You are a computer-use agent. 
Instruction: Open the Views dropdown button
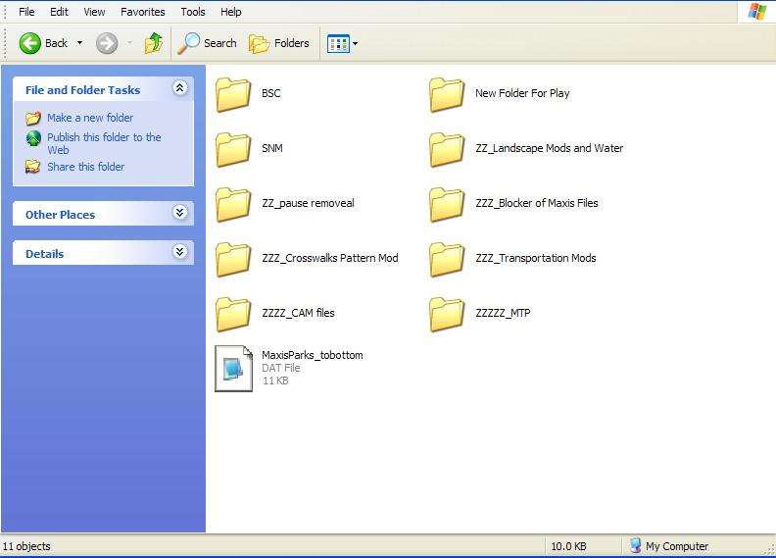point(342,43)
